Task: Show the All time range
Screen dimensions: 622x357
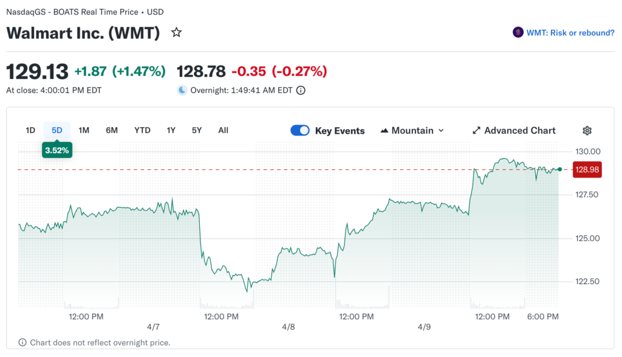Action: 223,130
